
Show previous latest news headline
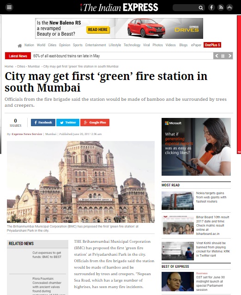(217, 56)
